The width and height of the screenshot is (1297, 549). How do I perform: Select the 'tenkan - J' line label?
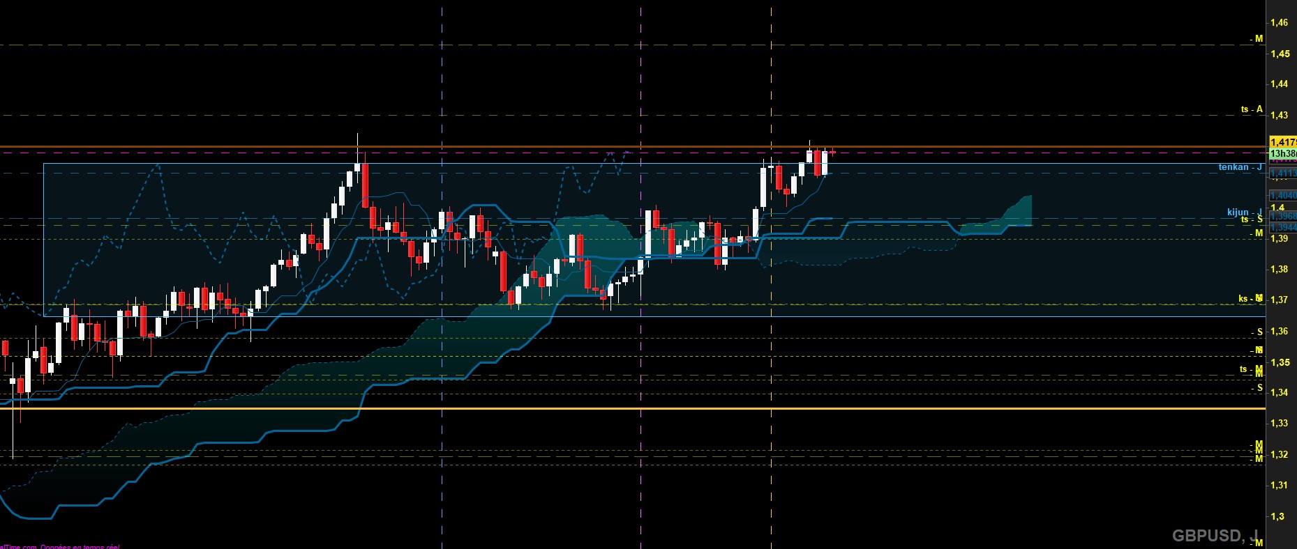(1240, 167)
